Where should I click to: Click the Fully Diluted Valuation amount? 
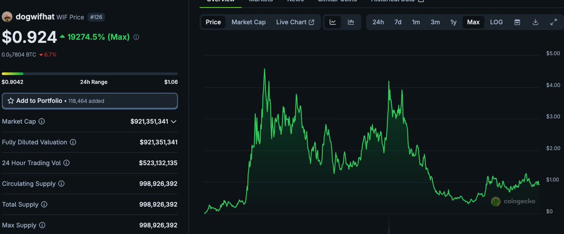click(x=158, y=142)
